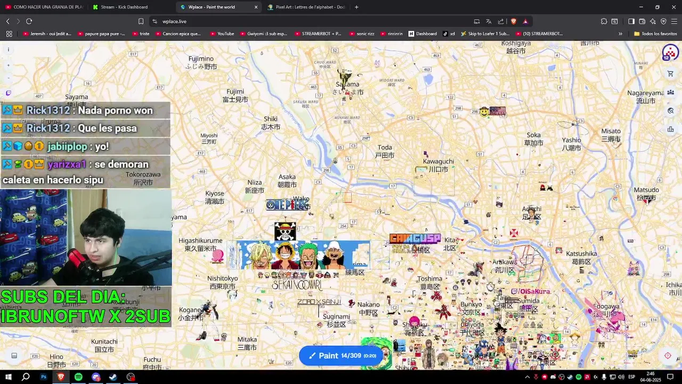Click the Brave Rewards triangle icon
The image size is (682, 384).
(x=525, y=21)
